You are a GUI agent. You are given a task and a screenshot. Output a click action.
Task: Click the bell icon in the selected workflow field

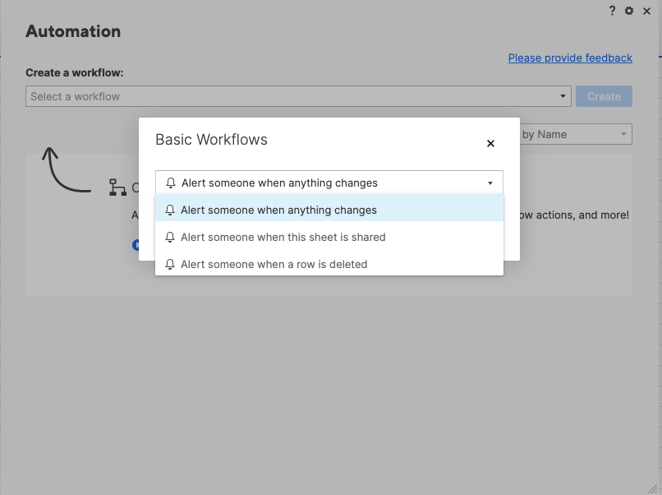[x=171, y=183]
